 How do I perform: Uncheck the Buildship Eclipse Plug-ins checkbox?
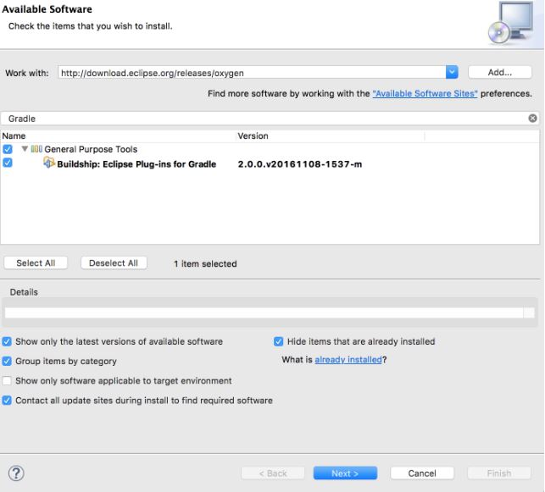click(x=8, y=163)
